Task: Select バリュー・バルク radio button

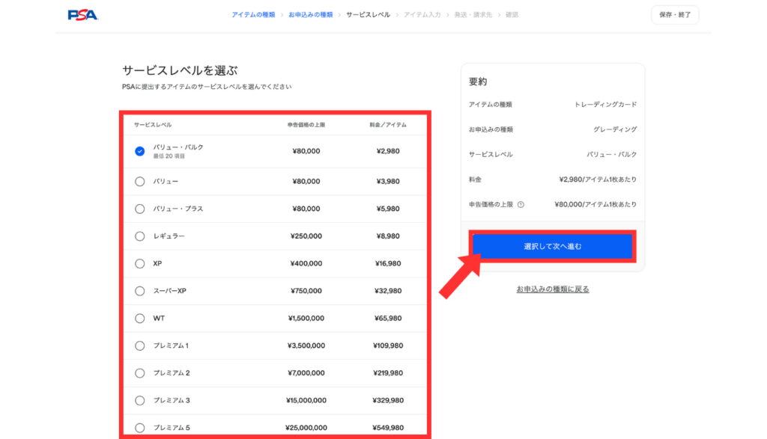Action: [x=140, y=151]
